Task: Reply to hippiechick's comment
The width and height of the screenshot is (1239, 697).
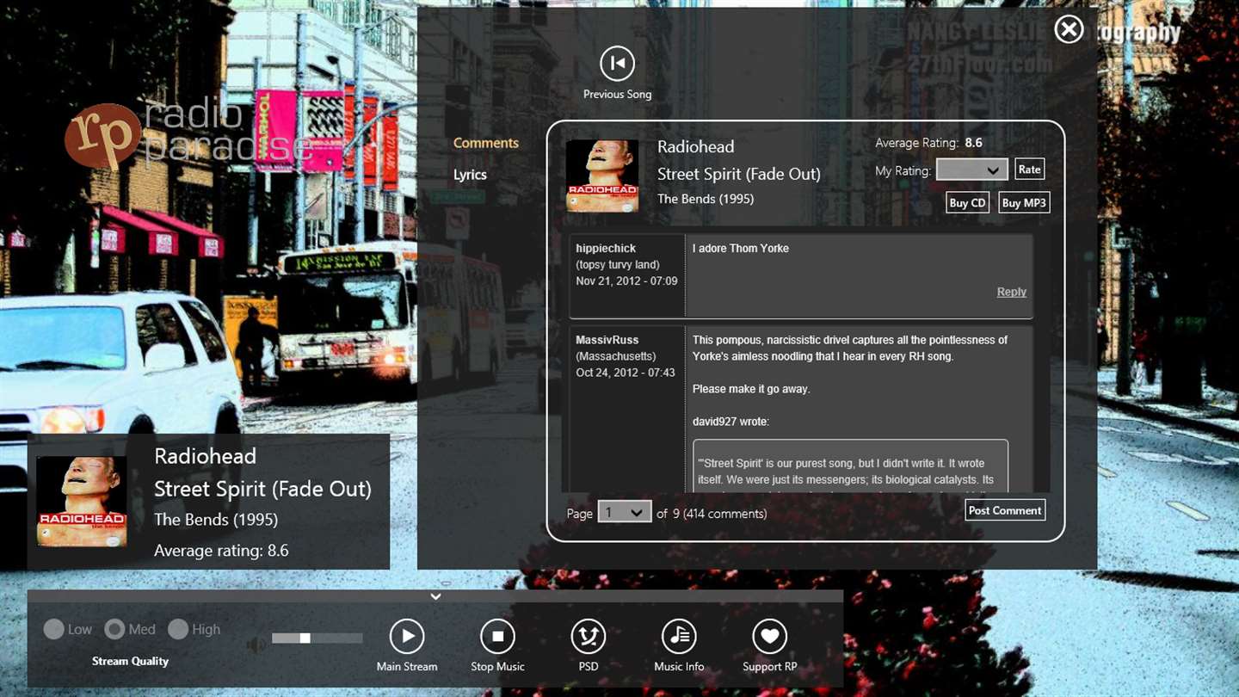Action: (x=1011, y=292)
